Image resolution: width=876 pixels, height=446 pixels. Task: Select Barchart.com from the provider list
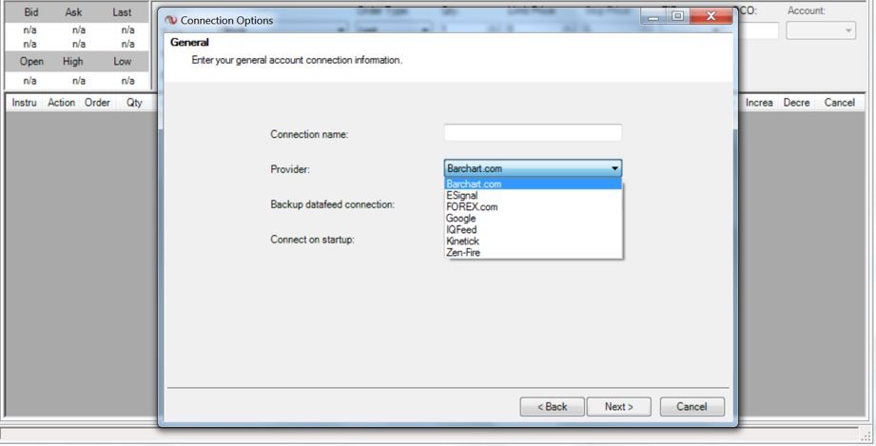(x=533, y=184)
